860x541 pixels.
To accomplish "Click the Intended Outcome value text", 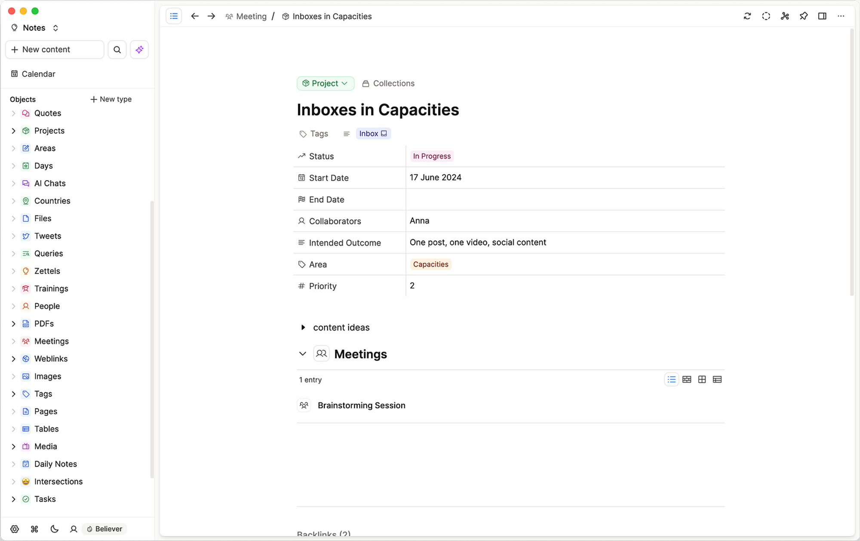I will (478, 243).
